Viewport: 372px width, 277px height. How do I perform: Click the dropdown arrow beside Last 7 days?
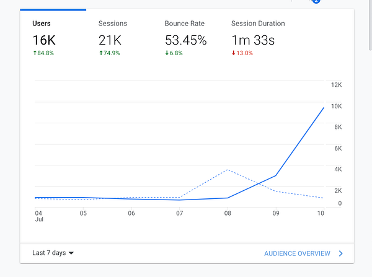tap(71, 253)
